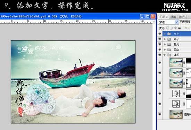
Task: Select the 调图 group name
Action: (176, 55)
